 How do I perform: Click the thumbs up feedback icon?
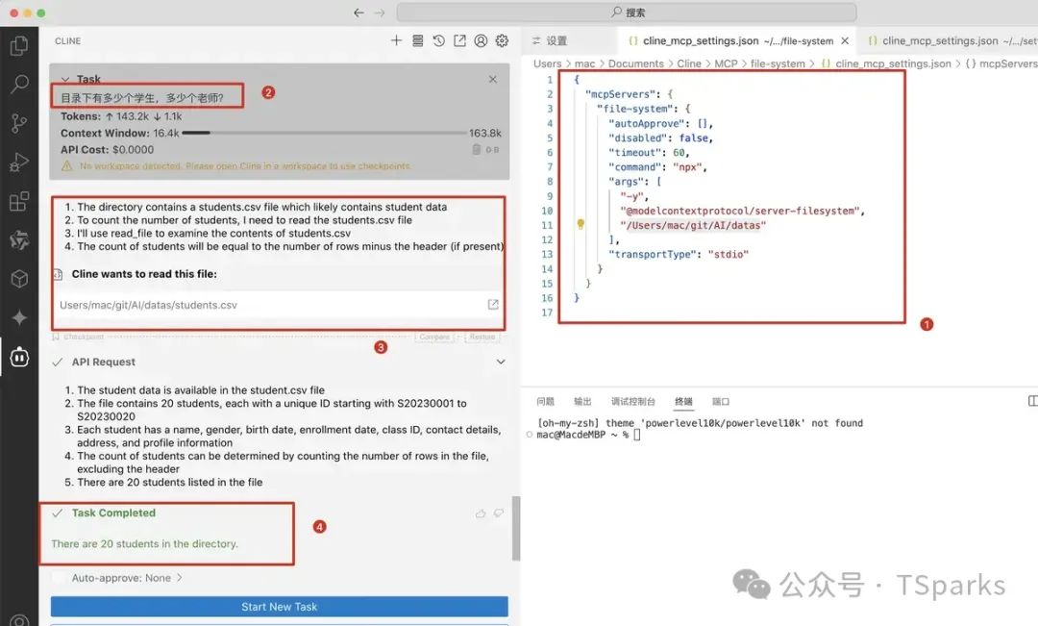481,513
